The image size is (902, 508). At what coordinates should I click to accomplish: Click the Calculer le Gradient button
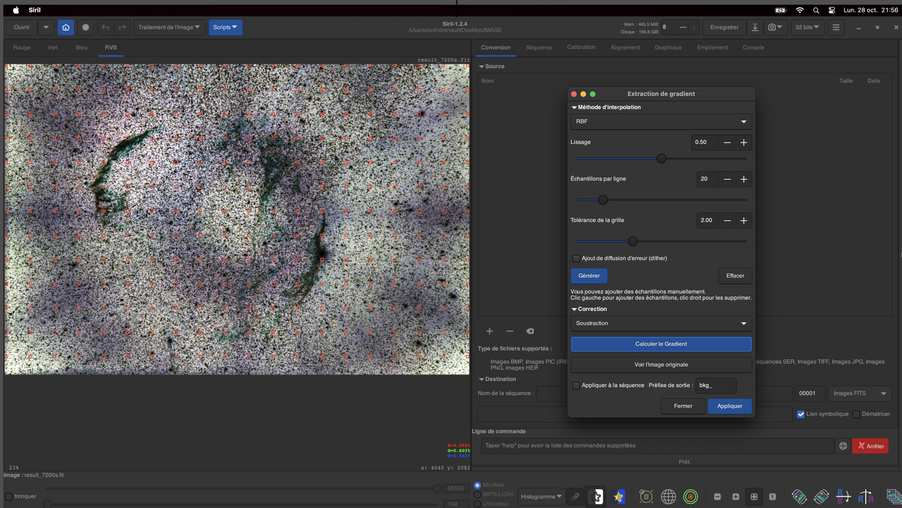click(660, 344)
